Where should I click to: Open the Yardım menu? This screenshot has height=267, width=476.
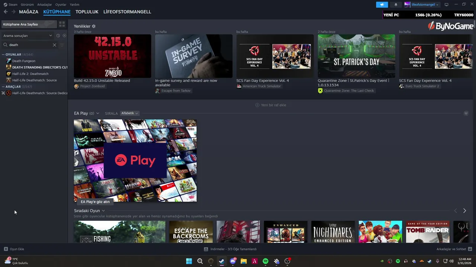(75, 4)
